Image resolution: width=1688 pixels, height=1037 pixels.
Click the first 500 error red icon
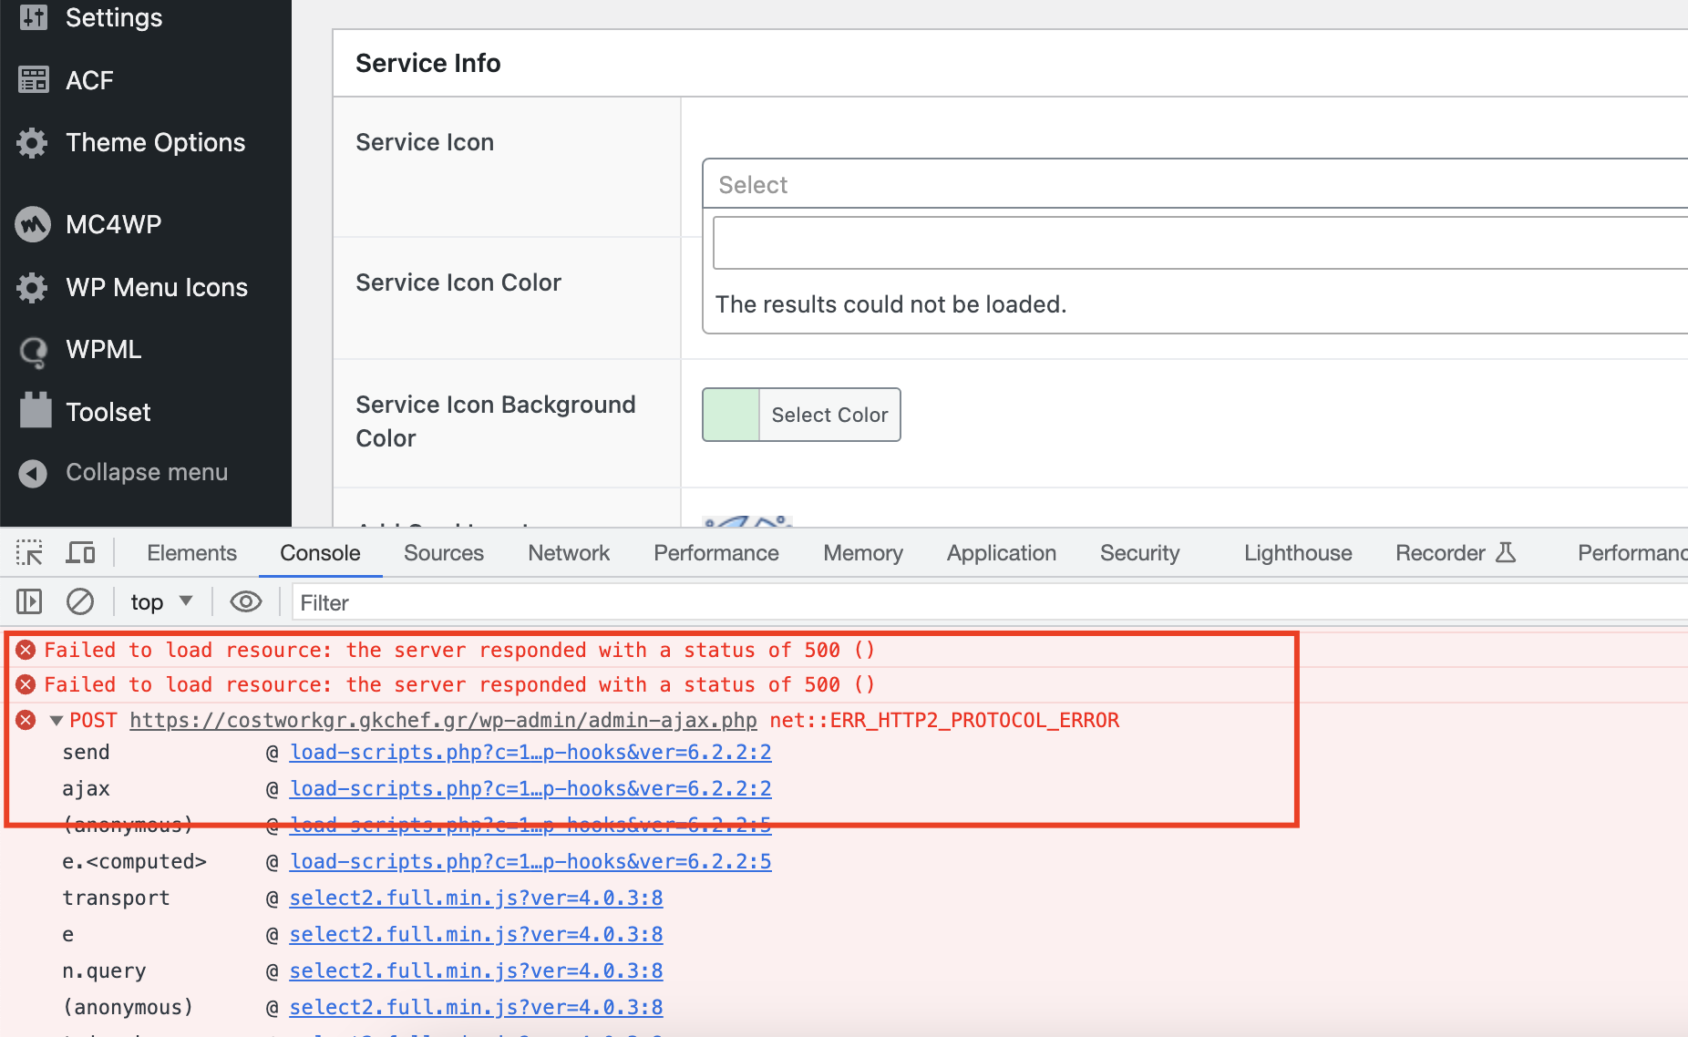26,650
